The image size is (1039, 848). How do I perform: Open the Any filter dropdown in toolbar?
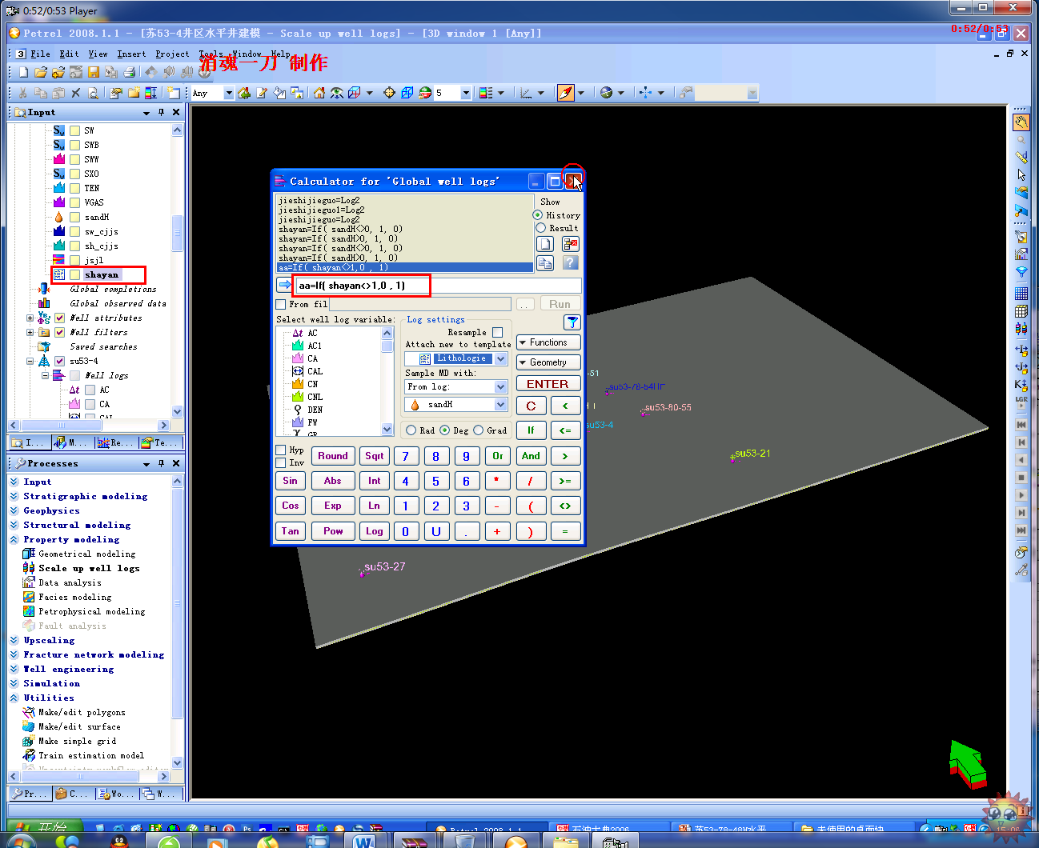(229, 93)
